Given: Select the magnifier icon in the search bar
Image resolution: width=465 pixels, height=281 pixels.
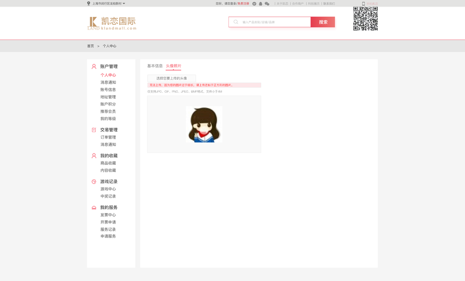Looking at the screenshot, I should pos(235,22).
